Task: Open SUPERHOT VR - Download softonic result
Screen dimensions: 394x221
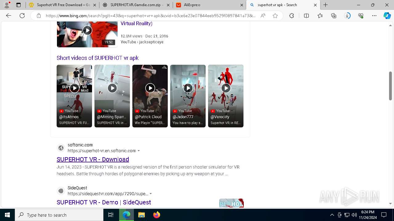Action: (x=93, y=159)
